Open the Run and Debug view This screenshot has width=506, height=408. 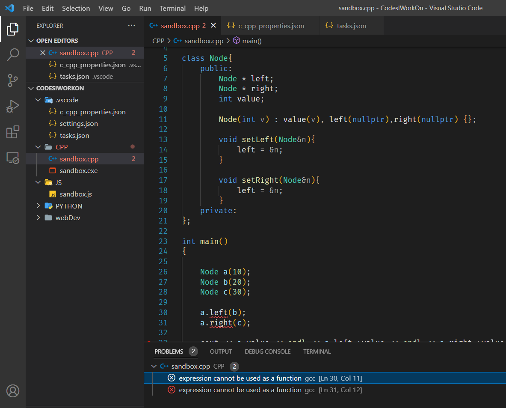(12, 106)
